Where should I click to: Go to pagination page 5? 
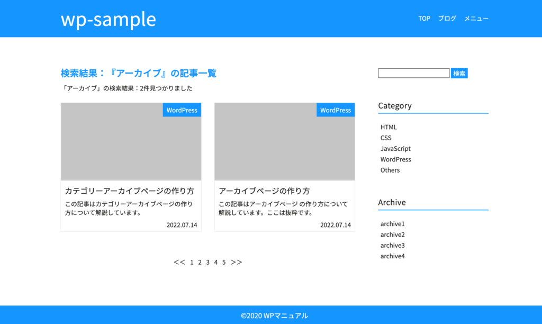(224, 263)
